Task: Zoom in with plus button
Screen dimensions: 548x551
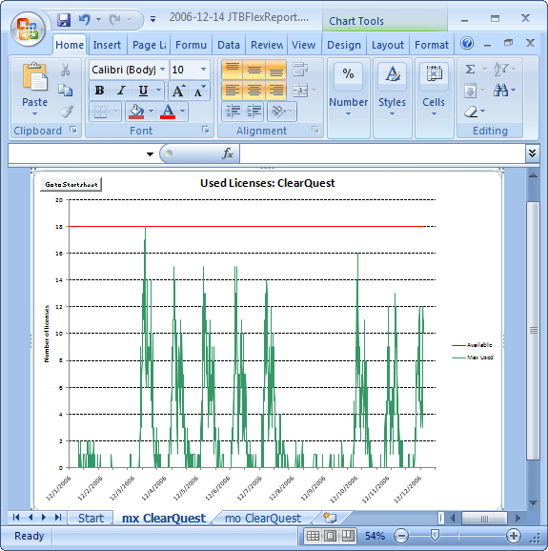Action: click(x=514, y=536)
